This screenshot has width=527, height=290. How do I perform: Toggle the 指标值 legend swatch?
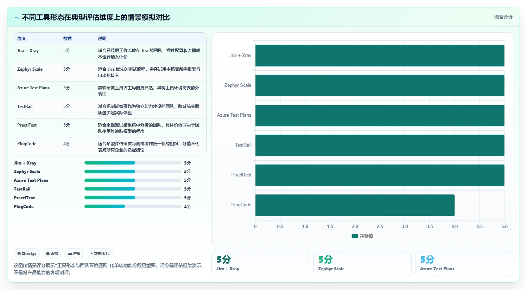coord(355,236)
